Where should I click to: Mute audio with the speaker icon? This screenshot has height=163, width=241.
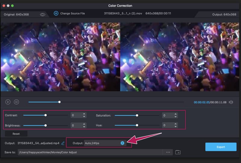click(231, 102)
